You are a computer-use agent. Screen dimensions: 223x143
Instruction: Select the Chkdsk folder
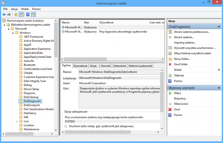[x=28, y=73]
